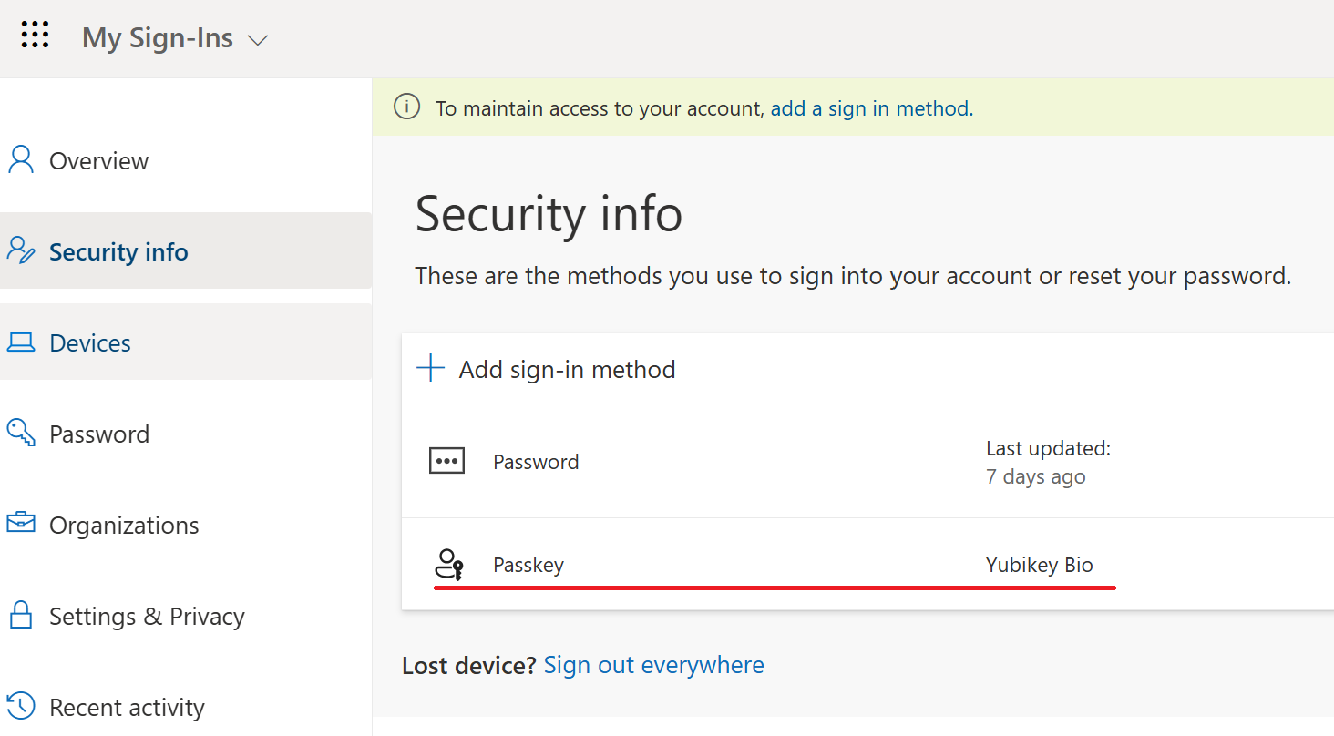
Task: Select Organizations in the sidebar
Action: point(186,525)
